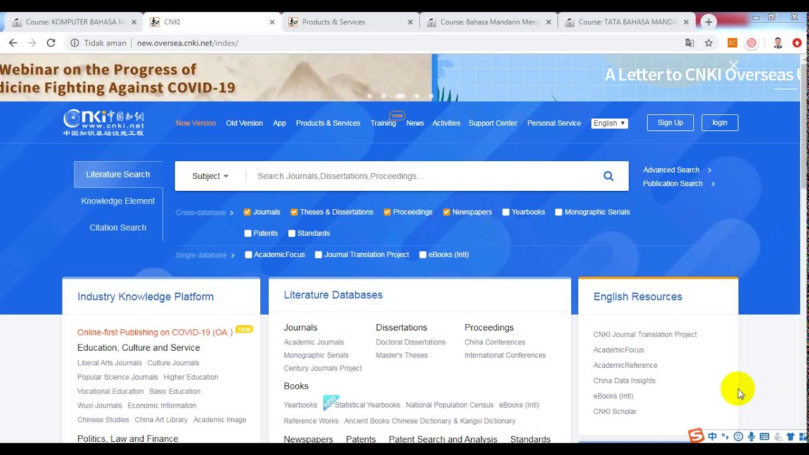Open Products & Services in navigation bar
Screen dimensions: 809x455
pos(328,123)
